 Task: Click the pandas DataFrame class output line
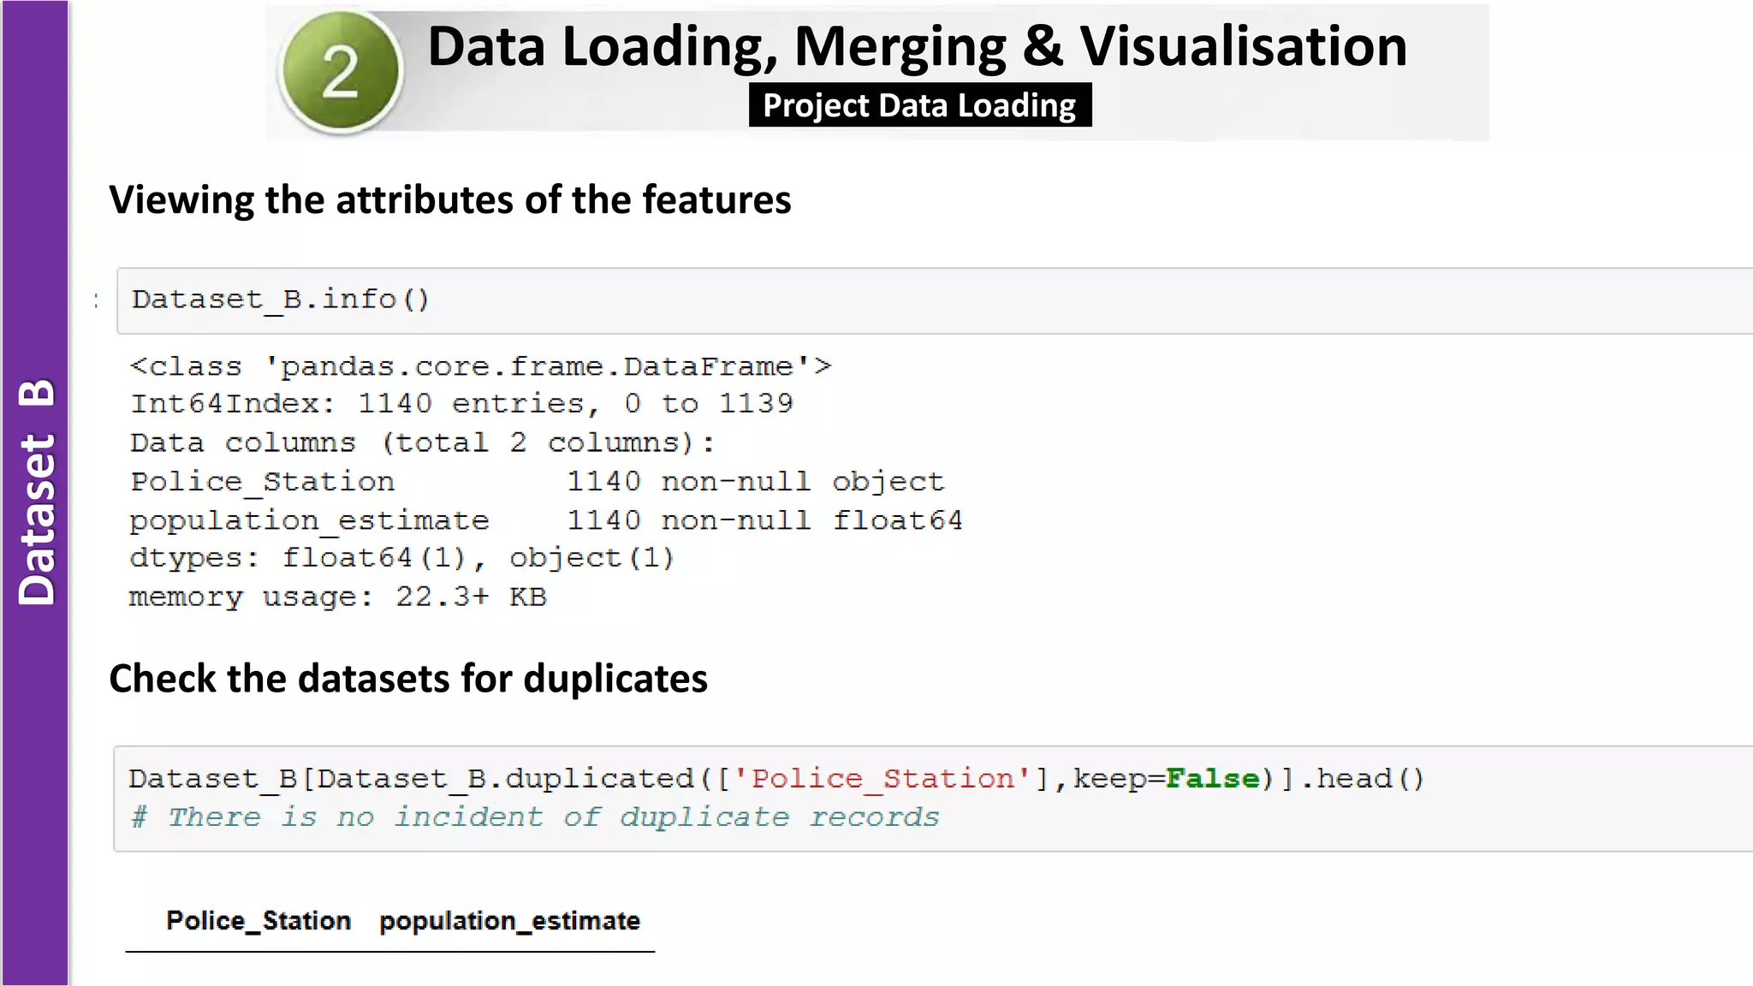point(480,366)
